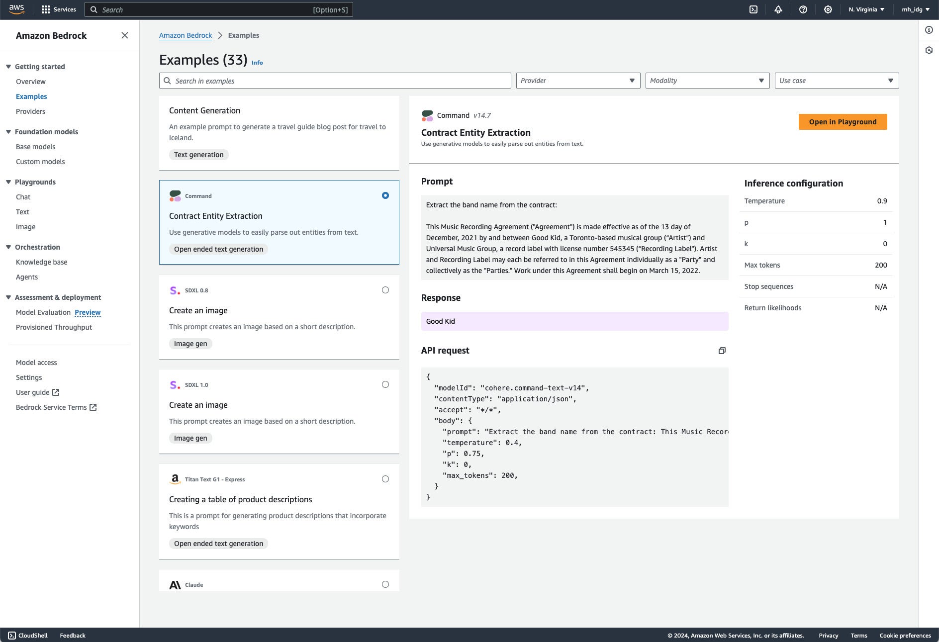
Task: Select the Contract Entity Extraction radio button
Action: pyautogui.click(x=385, y=195)
